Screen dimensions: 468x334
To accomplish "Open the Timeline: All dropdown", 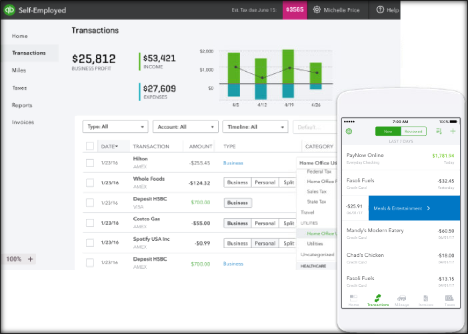I will pyautogui.click(x=255, y=126).
